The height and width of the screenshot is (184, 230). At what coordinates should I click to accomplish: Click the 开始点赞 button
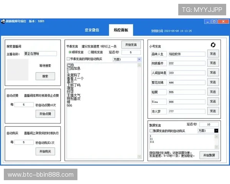point(45,114)
